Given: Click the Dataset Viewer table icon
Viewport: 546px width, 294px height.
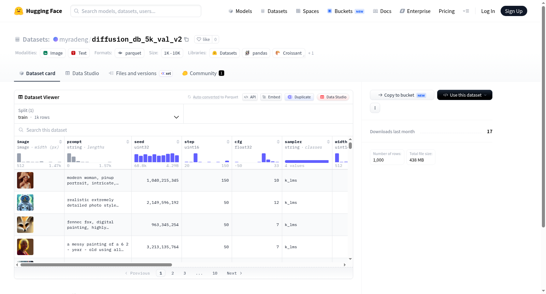Looking at the screenshot, I should 20,97.
